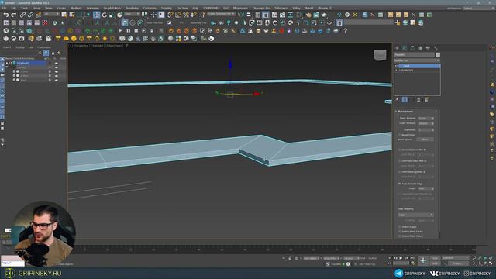The image size is (496, 279).
Task: Click the large plus Set Keys button
Action: (423, 260)
